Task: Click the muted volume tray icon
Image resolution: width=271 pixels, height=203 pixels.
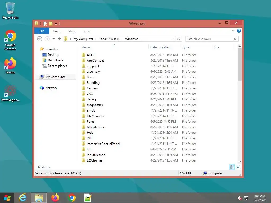Action: pos(240,198)
